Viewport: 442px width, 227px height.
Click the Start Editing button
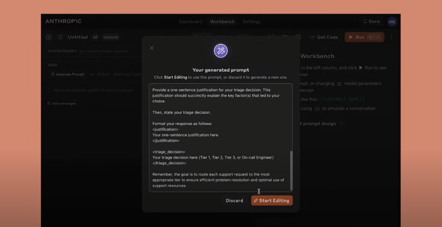tap(272, 201)
